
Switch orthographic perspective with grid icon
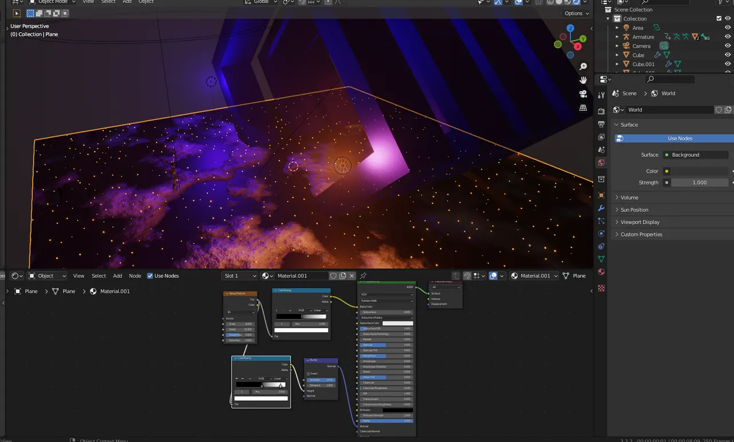tap(583, 108)
